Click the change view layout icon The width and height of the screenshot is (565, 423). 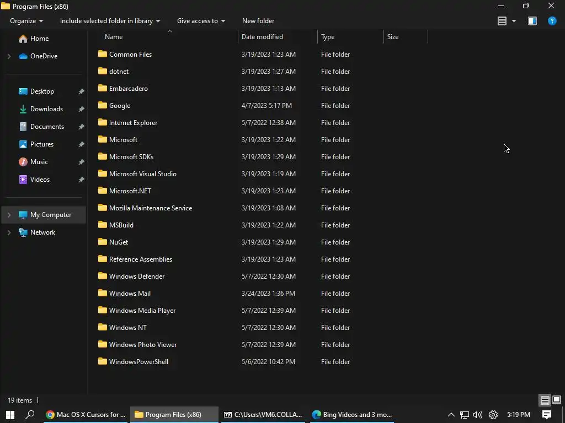point(502,21)
